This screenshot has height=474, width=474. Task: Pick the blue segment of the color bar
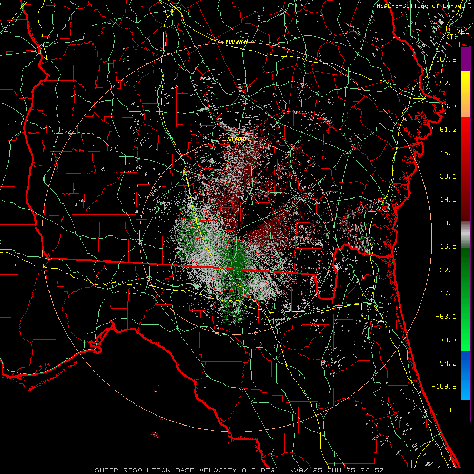[x=465, y=376]
